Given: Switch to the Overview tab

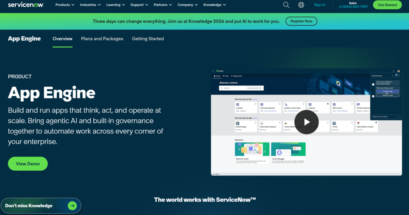Looking at the screenshot, I should (x=62, y=39).
